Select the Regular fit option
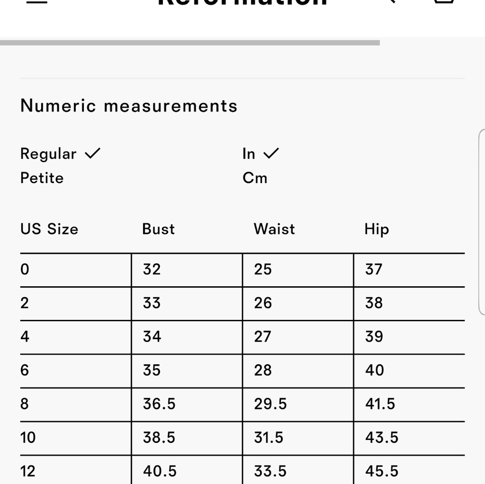This screenshot has height=484, width=485. pyautogui.click(x=48, y=154)
